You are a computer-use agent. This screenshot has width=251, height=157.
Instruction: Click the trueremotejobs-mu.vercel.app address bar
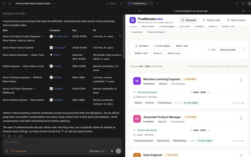(190, 11)
